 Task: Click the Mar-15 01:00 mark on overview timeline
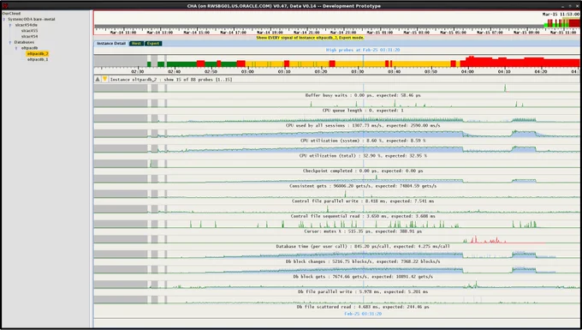380,33
